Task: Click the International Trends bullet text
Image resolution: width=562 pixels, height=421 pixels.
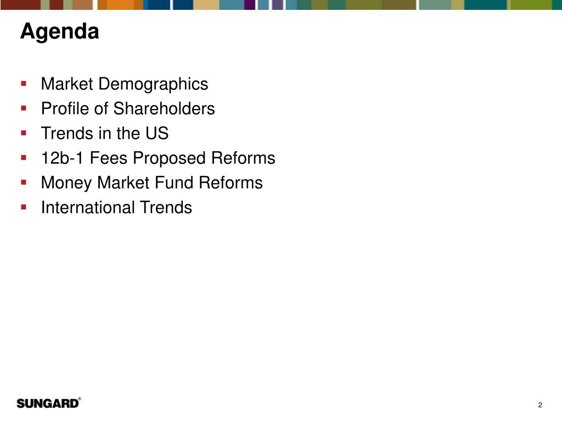Action: coord(116,207)
